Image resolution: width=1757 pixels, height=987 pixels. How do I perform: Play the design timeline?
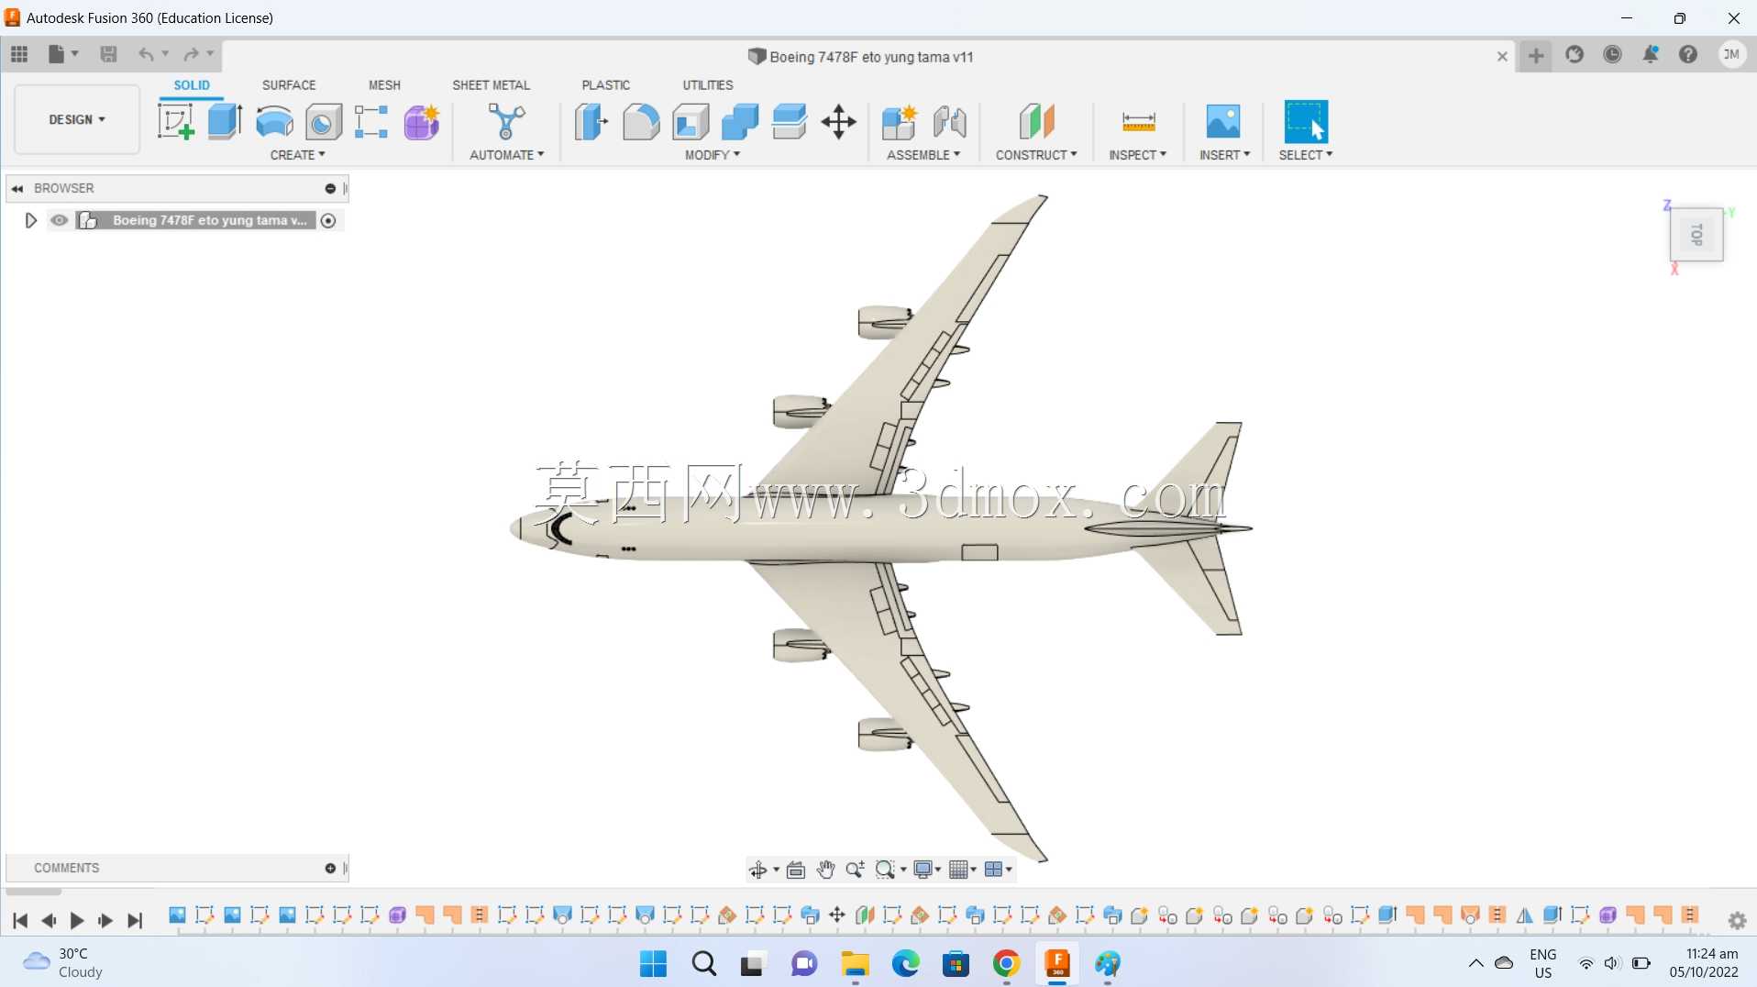[x=77, y=921]
